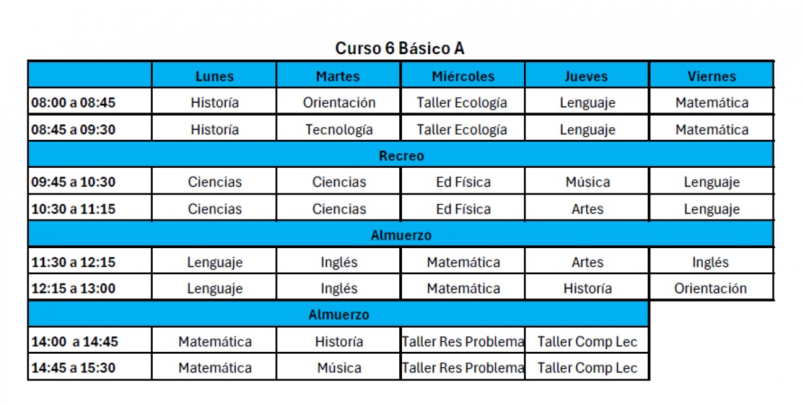This screenshot has height=406, width=804.
Task: Click the Viernes header cell
Action: (712, 76)
